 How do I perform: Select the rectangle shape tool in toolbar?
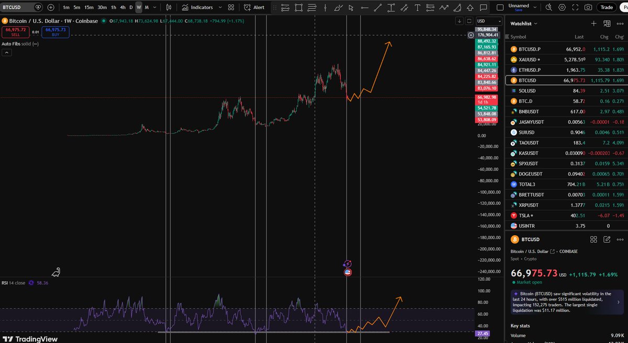click(x=298, y=7)
